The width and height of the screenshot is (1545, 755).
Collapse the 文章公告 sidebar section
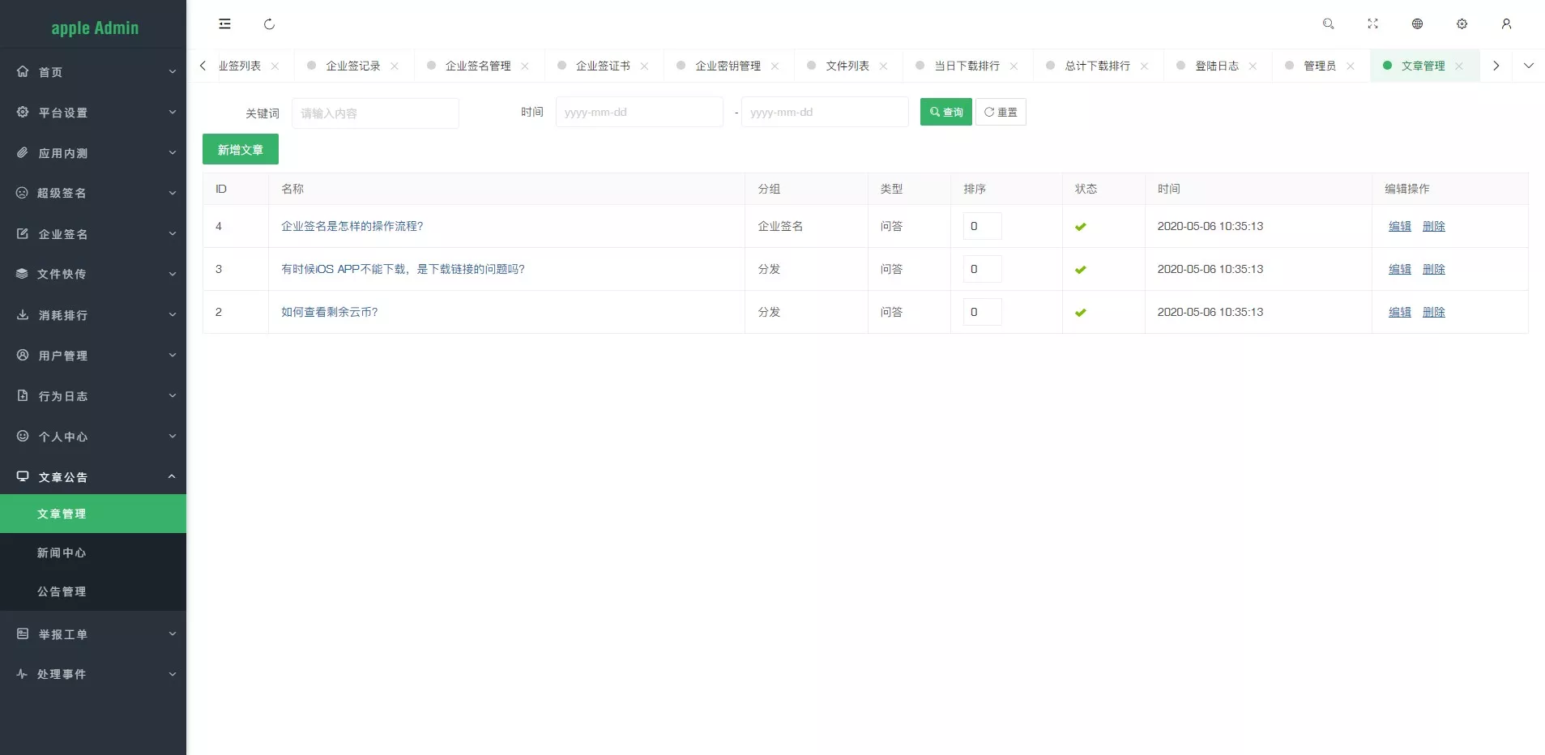93,477
